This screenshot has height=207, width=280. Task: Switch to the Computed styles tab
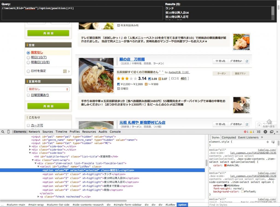(x=229, y=137)
